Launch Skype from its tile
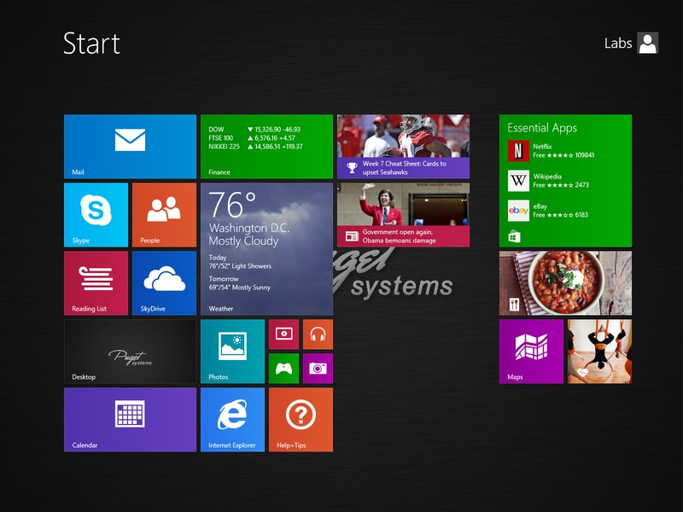The width and height of the screenshot is (683, 512). 96,214
